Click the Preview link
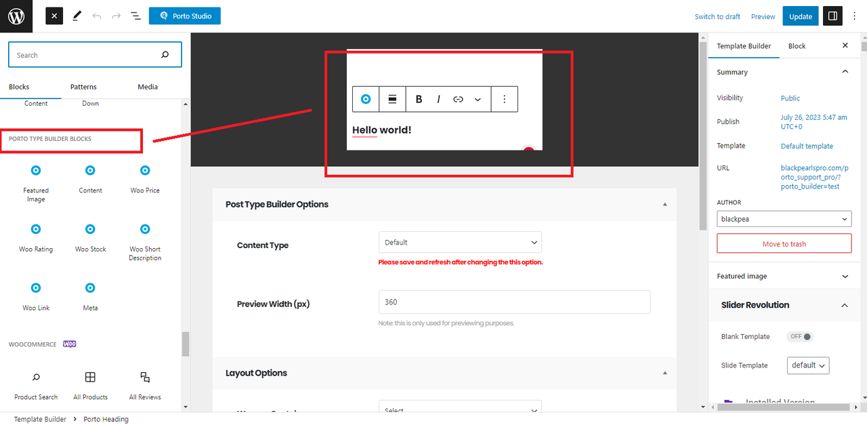 763,16
